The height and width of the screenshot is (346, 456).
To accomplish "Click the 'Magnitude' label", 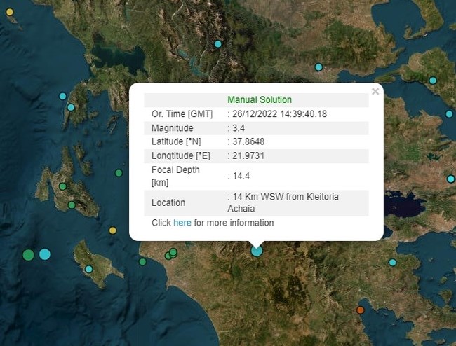I will [x=173, y=128].
